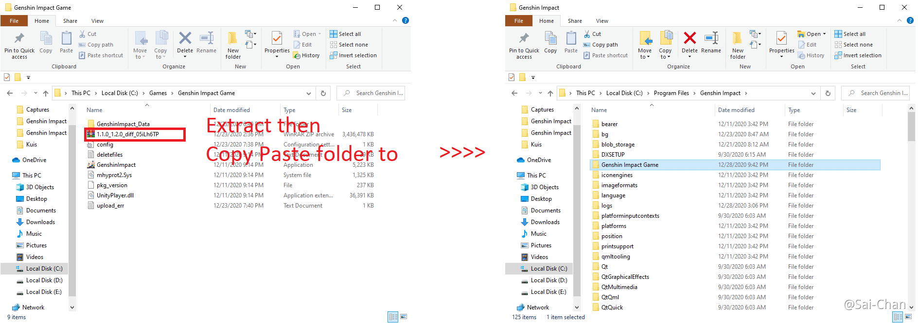918x323 pixels.
Task: Select mhyprot2.Sys file in left window
Action: point(114,175)
